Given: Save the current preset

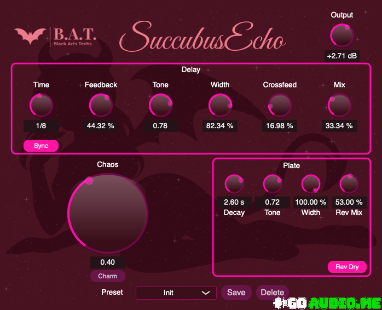Looking at the screenshot, I should 236,293.
